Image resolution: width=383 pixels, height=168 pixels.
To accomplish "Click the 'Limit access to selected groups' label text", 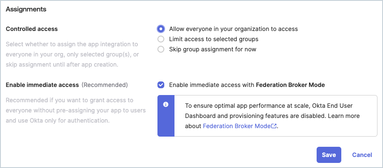I will point(214,39).
